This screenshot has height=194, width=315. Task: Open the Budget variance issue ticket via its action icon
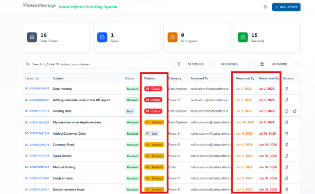click(x=286, y=189)
